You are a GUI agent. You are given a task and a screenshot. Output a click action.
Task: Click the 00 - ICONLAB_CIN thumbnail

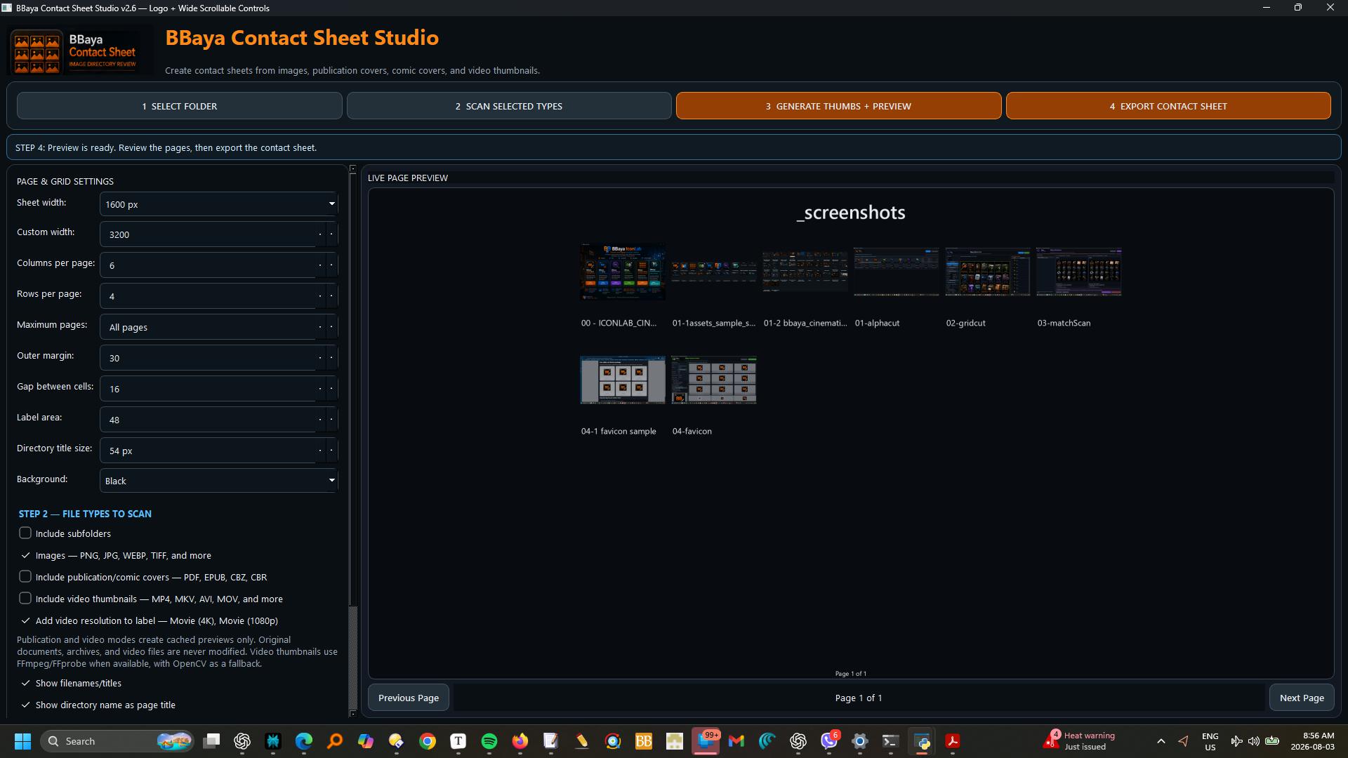(623, 272)
